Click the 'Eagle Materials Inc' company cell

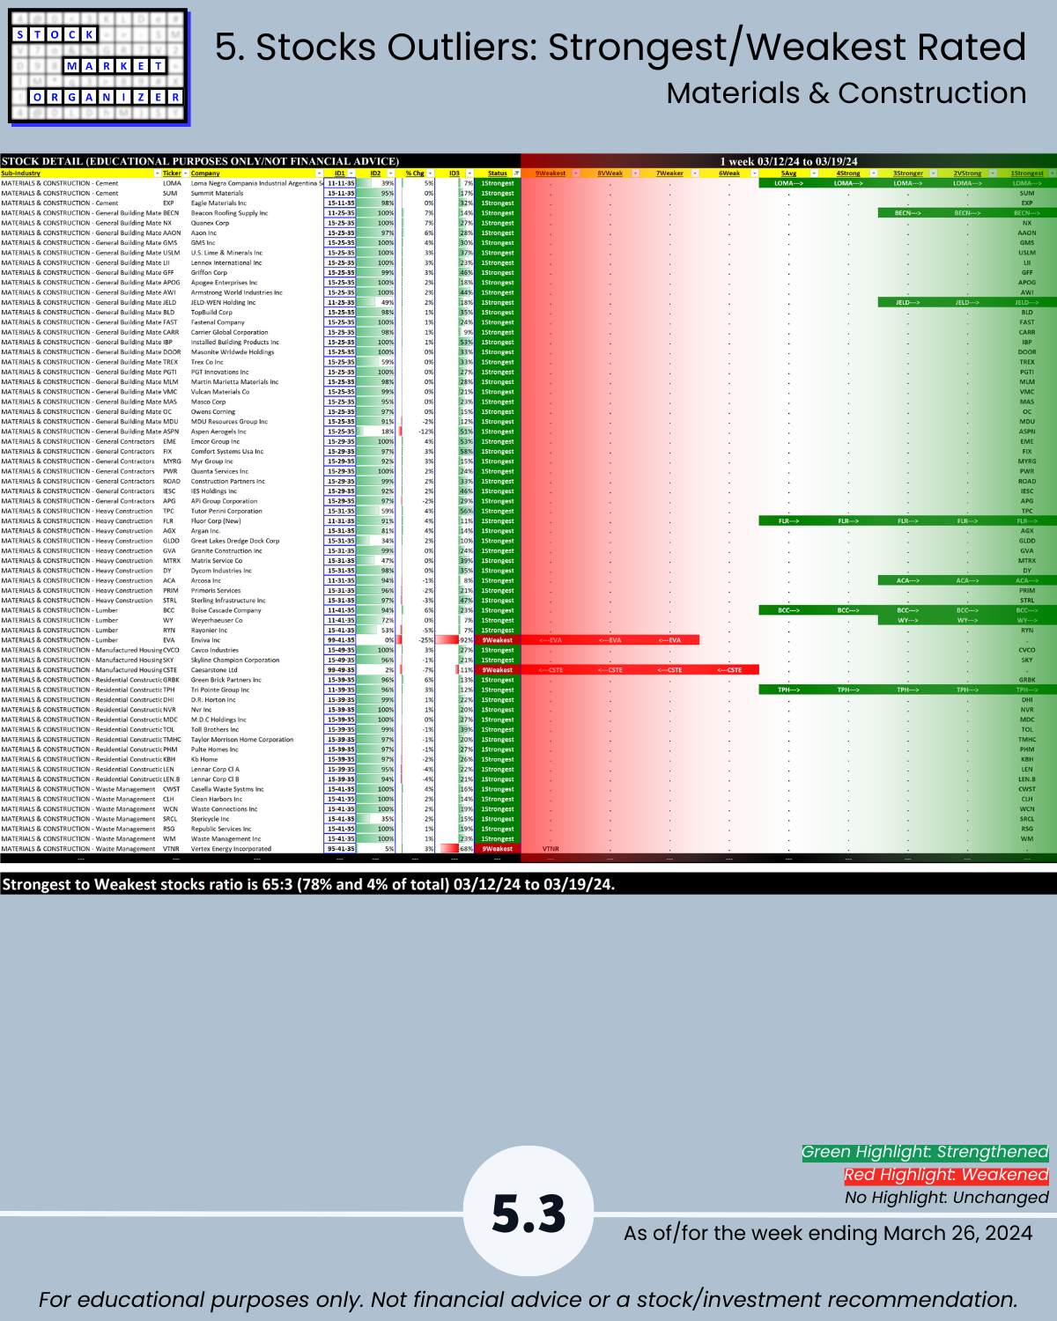(256, 203)
